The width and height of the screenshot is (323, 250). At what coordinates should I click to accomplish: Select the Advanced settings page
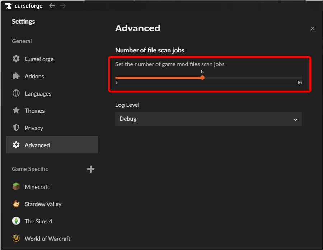(52, 145)
